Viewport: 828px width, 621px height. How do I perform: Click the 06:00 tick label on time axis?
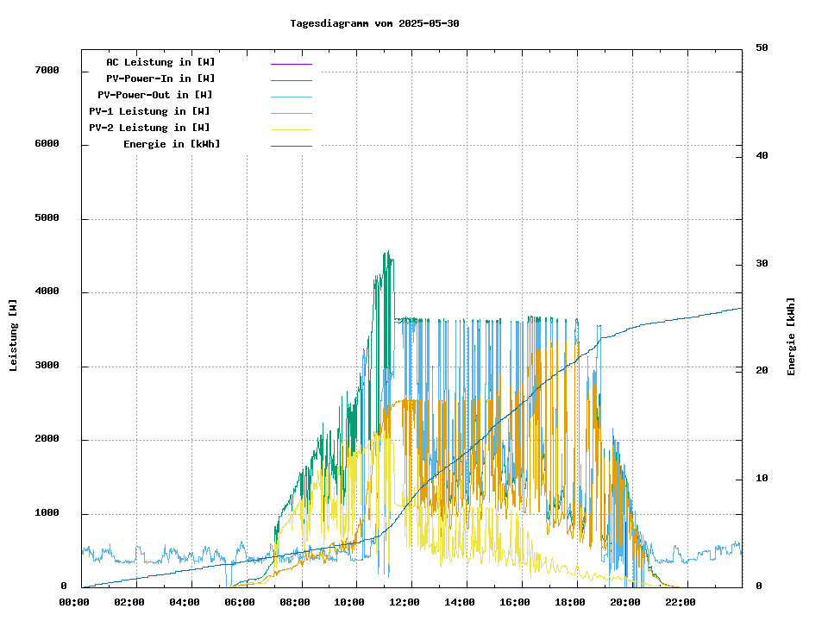(240, 602)
